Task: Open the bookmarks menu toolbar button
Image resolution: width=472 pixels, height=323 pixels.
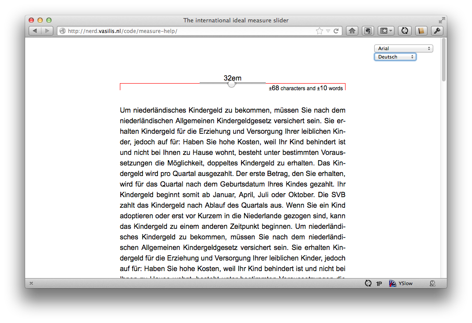Action: (386, 31)
